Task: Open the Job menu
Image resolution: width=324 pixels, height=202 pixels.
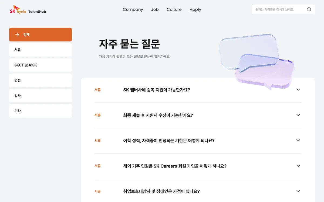Action: (155, 9)
